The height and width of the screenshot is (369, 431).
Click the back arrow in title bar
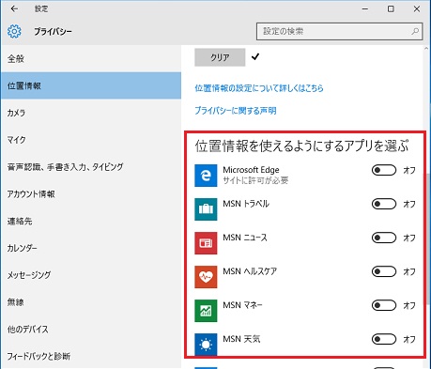tap(14, 8)
